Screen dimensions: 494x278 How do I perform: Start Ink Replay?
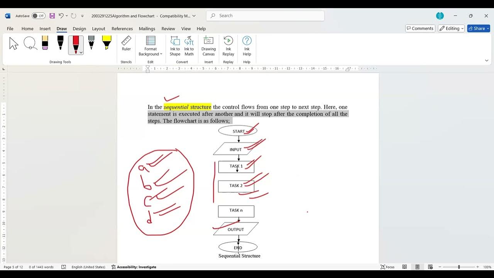(228, 46)
